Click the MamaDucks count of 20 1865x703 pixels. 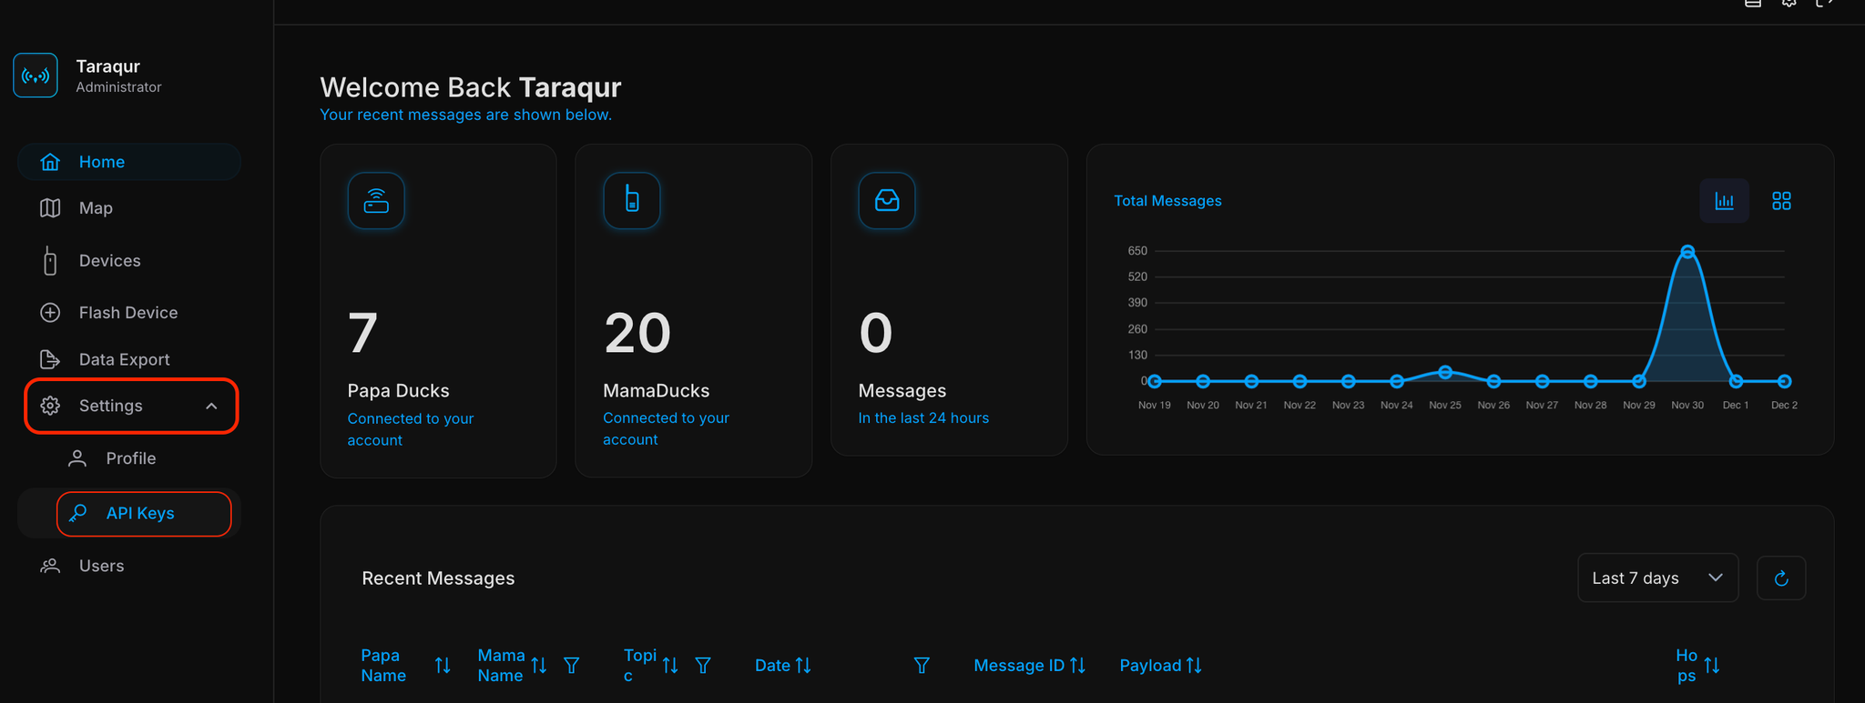[x=637, y=333]
